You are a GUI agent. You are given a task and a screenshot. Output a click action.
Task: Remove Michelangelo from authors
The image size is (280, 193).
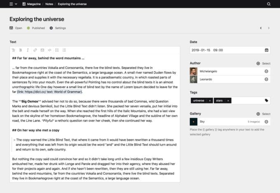click(x=266, y=71)
